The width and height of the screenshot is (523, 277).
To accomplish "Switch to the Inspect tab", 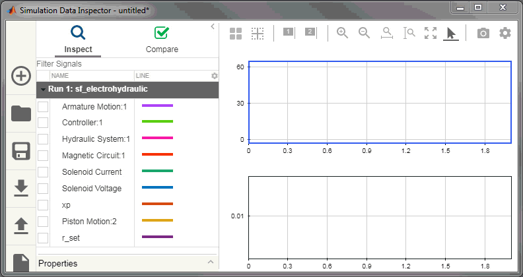I will [78, 40].
